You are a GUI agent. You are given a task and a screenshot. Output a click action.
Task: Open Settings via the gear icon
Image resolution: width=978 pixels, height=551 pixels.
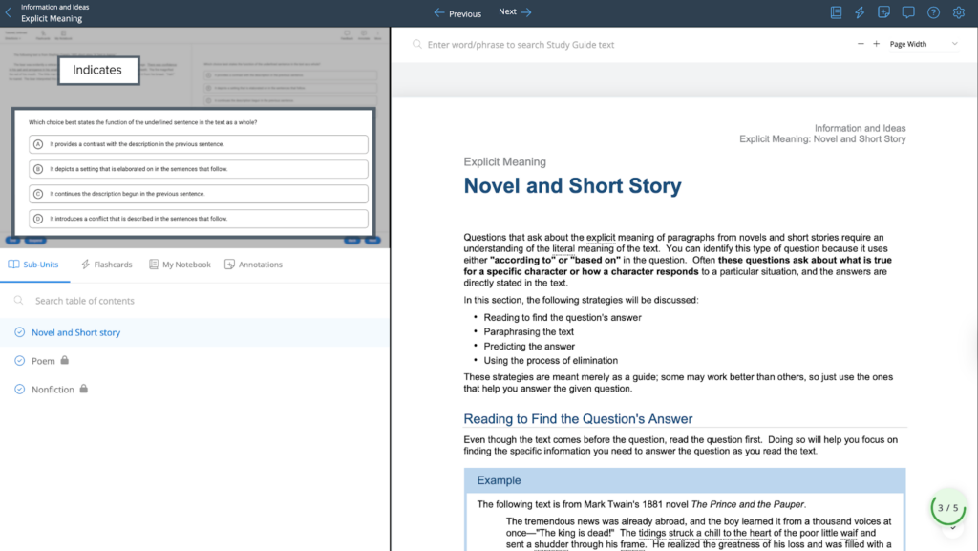958,12
